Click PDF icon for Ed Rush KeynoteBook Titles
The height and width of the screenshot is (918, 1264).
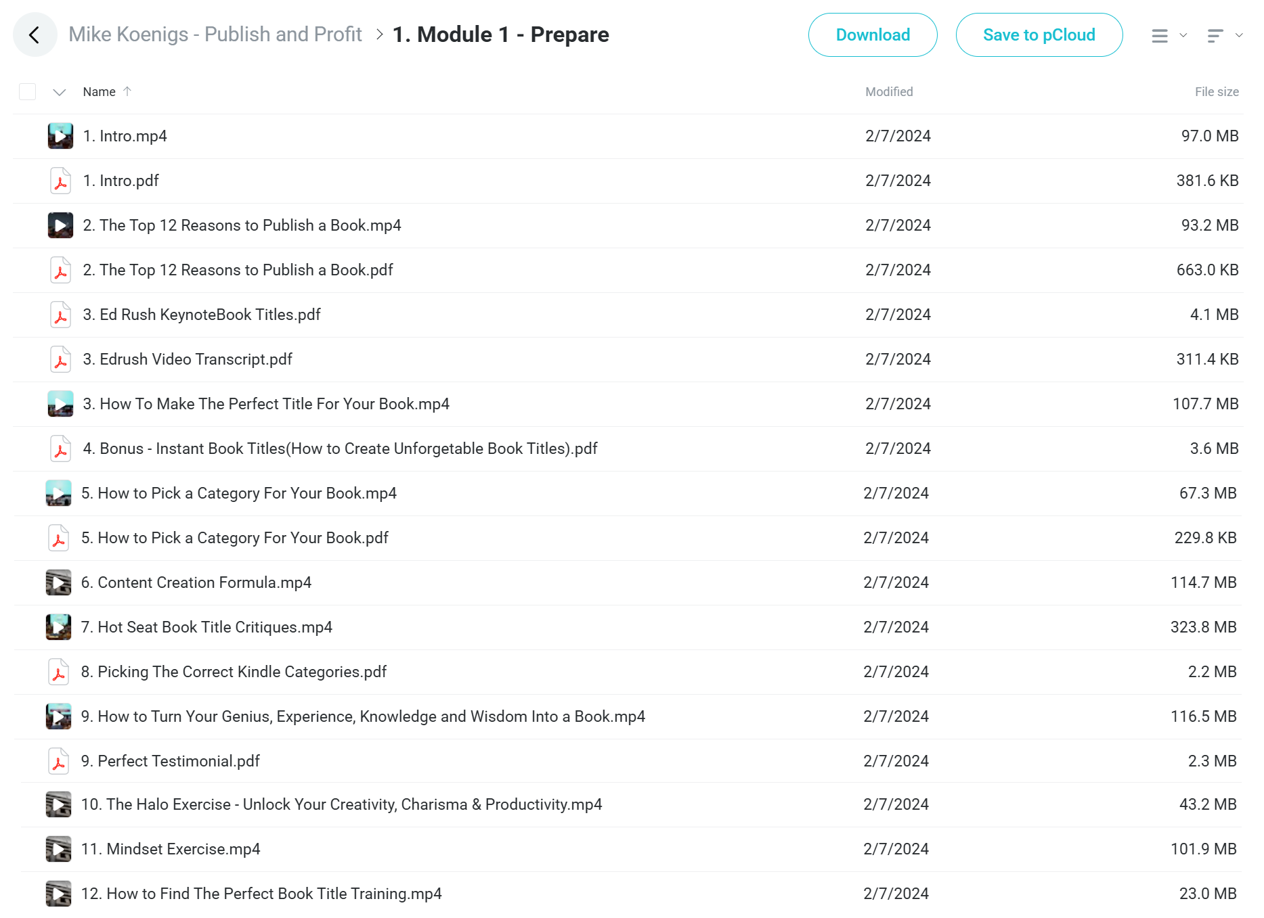60,315
